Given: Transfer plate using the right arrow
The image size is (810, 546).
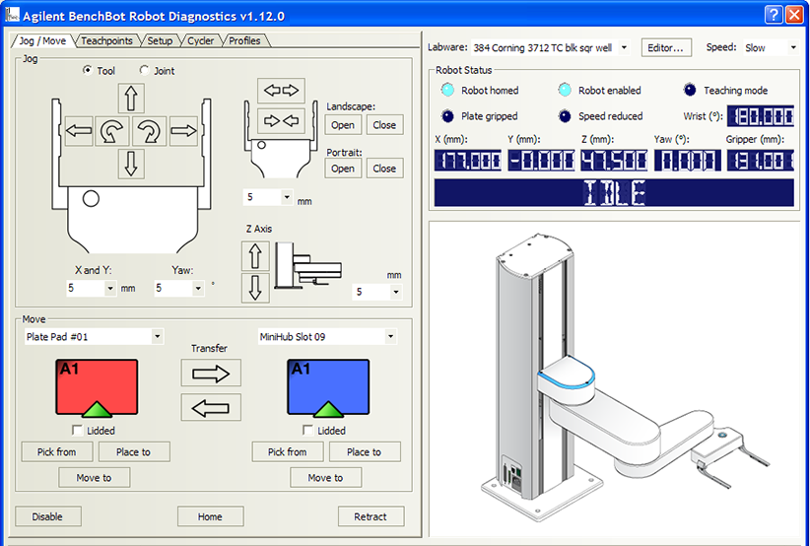Looking at the screenshot, I should (x=211, y=373).
